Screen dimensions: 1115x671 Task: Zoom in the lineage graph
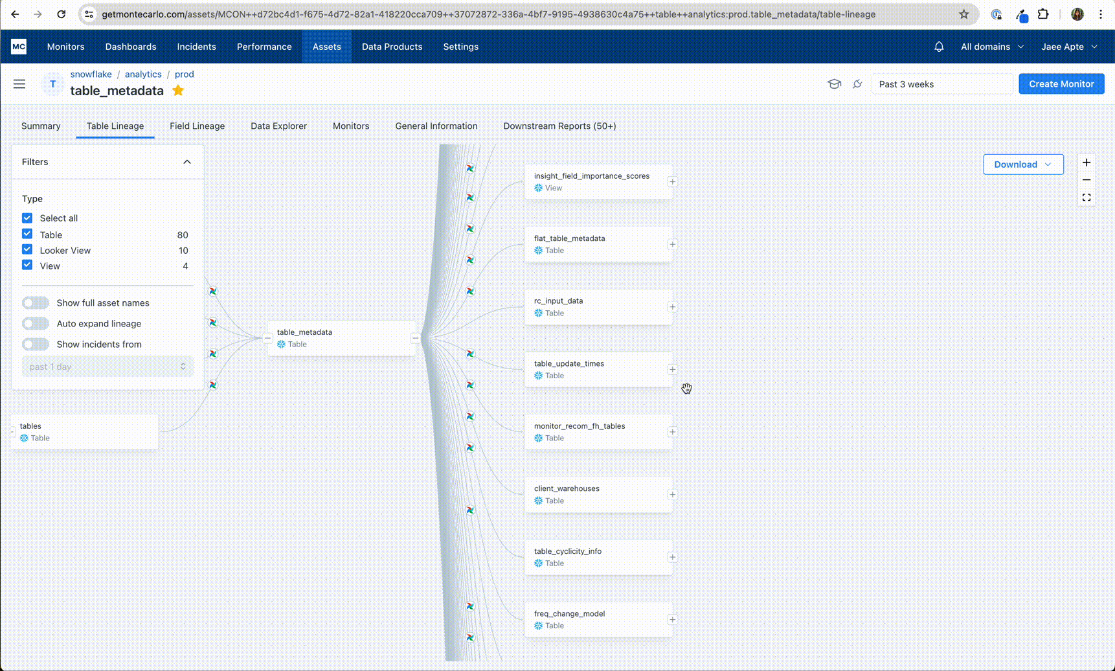click(x=1087, y=163)
